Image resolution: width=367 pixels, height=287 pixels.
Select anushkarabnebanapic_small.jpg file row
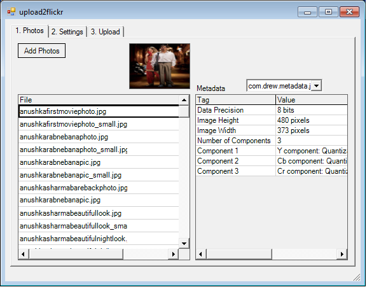(99, 175)
